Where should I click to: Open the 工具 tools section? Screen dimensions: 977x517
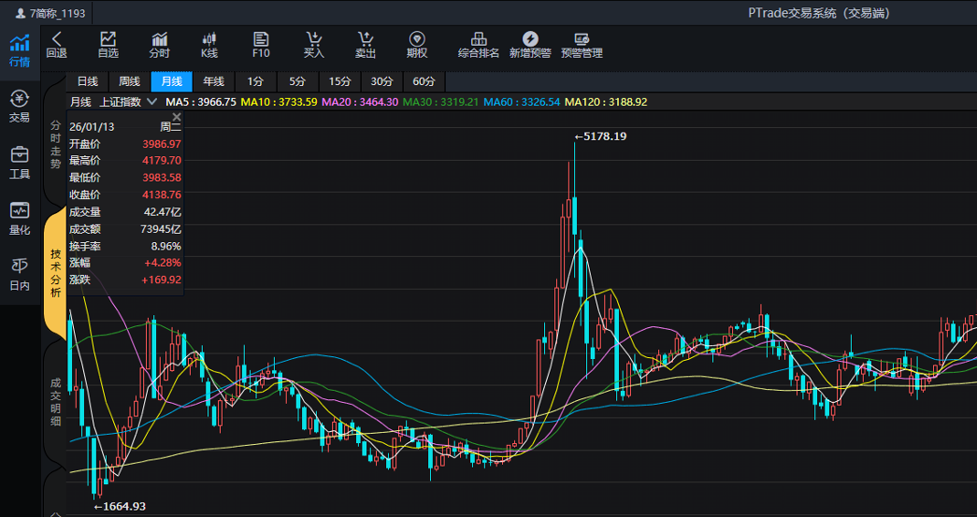point(20,163)
